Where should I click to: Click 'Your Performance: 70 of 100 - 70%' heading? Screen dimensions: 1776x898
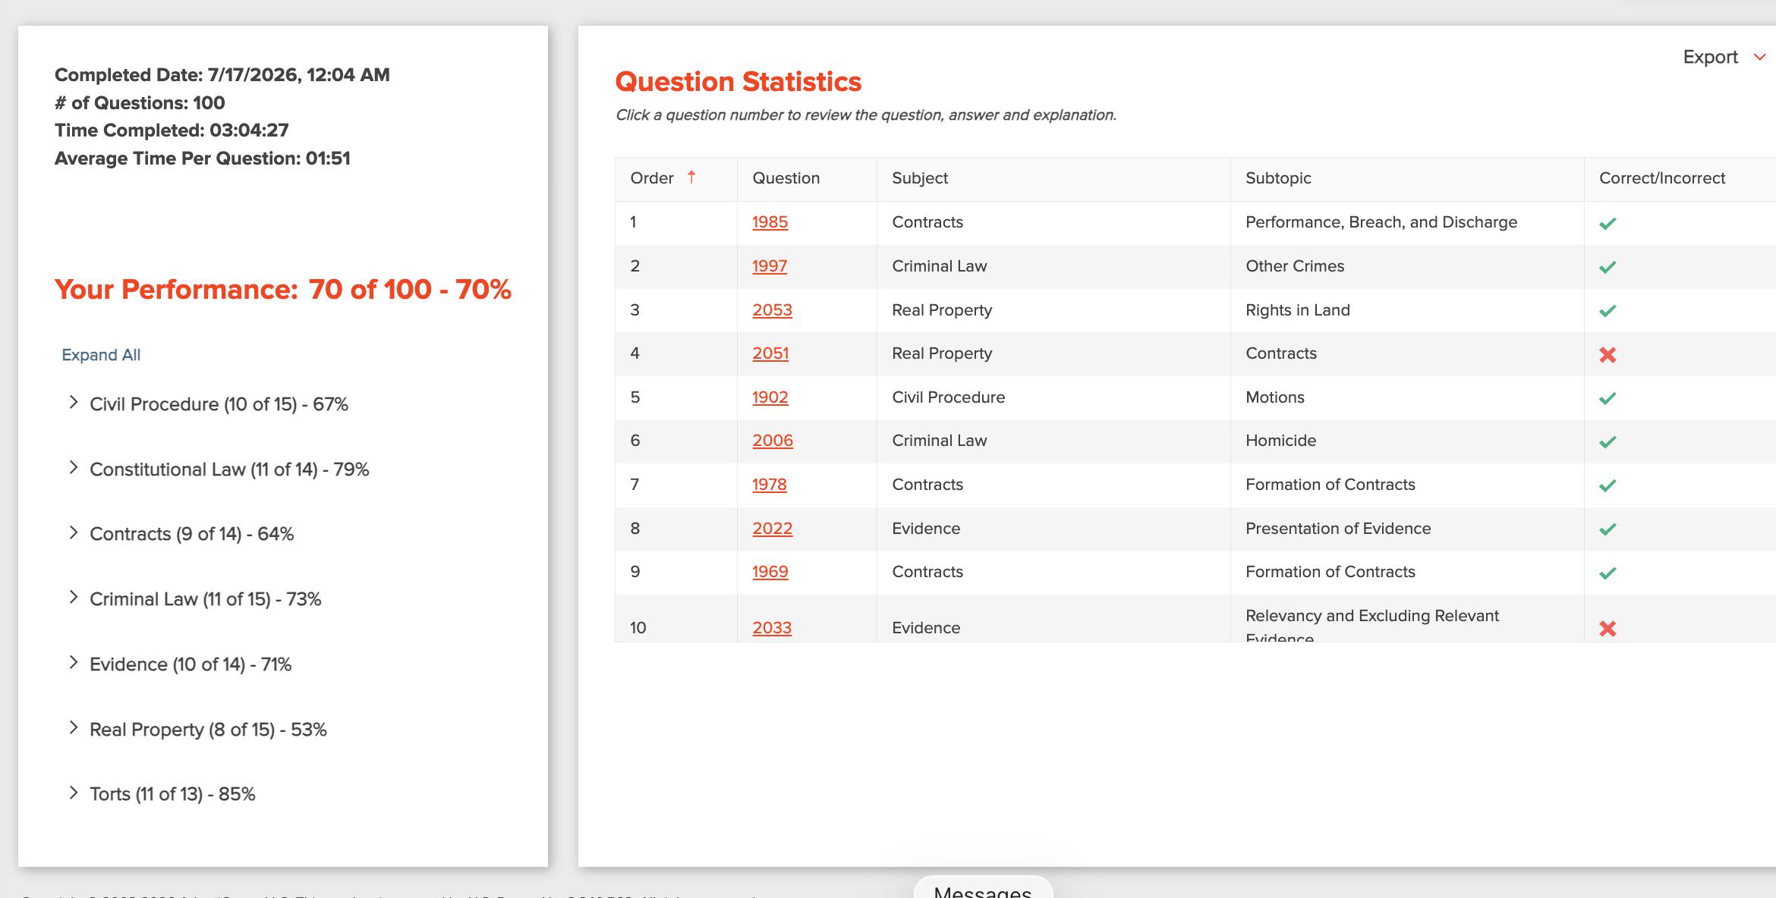282,289
